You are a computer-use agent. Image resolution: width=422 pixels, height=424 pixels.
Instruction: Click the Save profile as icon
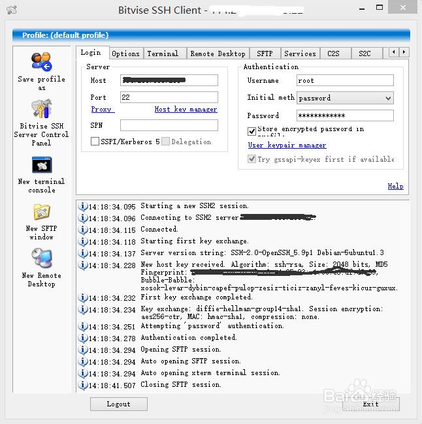pyautogui.click(x=41, y=61)
